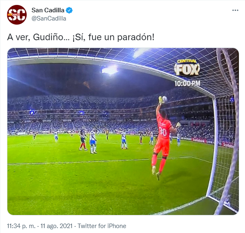Click the soccer ball in goalkeeper's hands
The width and height of the screenshot is (245, 233).
[164, 99]
